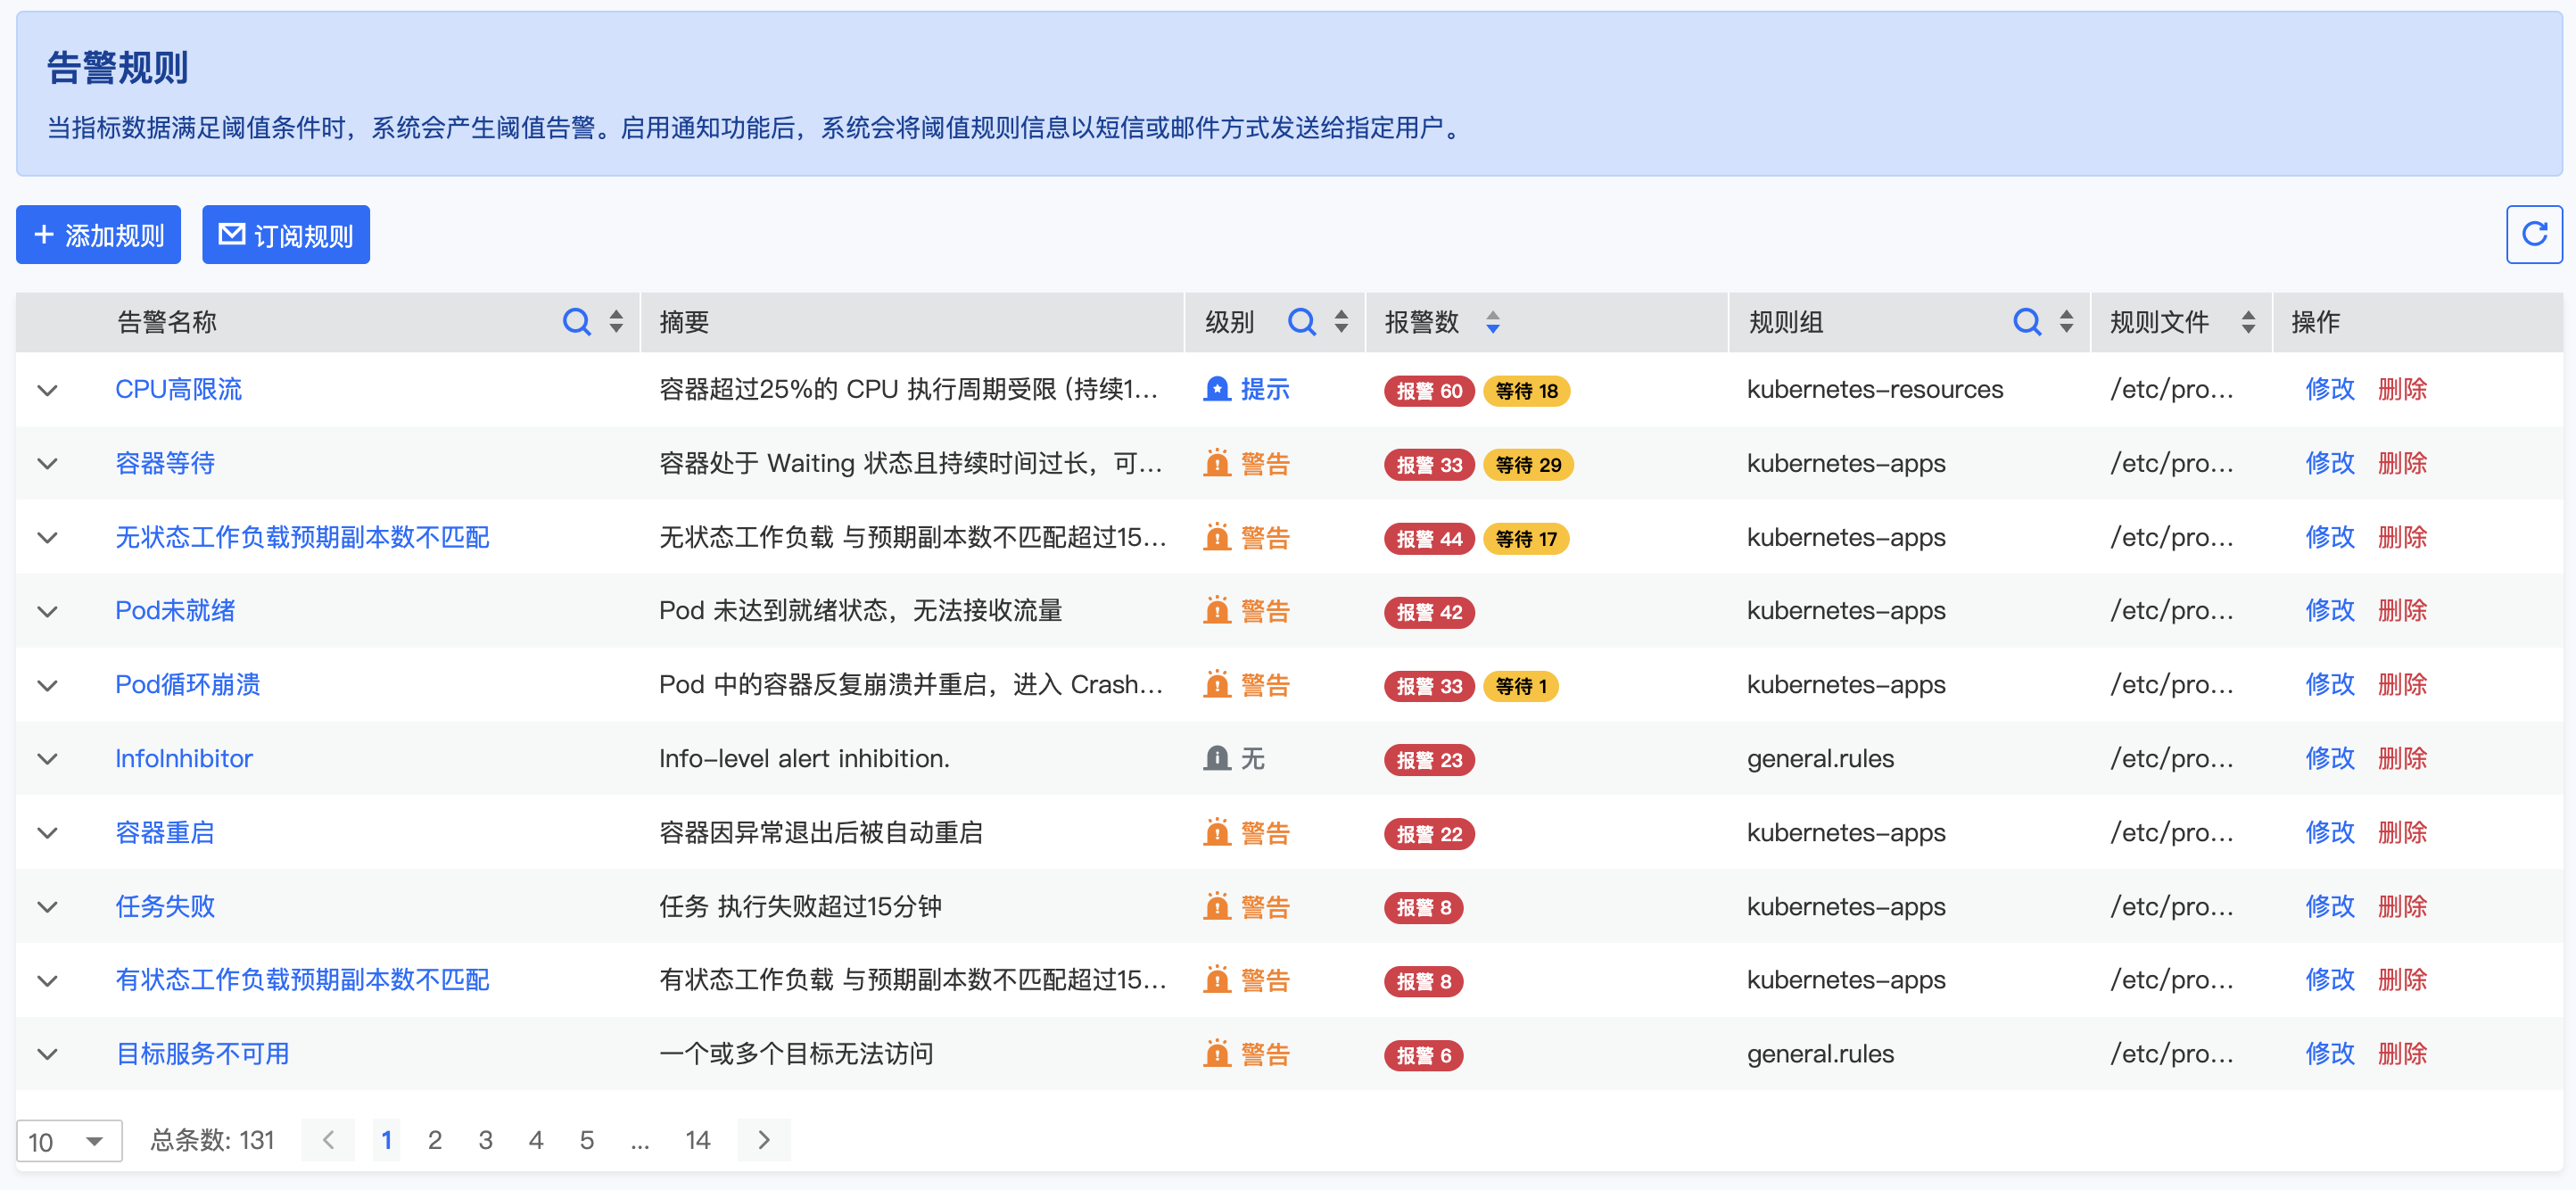Sort by 规则组 column arrows

click(2066, 322)
